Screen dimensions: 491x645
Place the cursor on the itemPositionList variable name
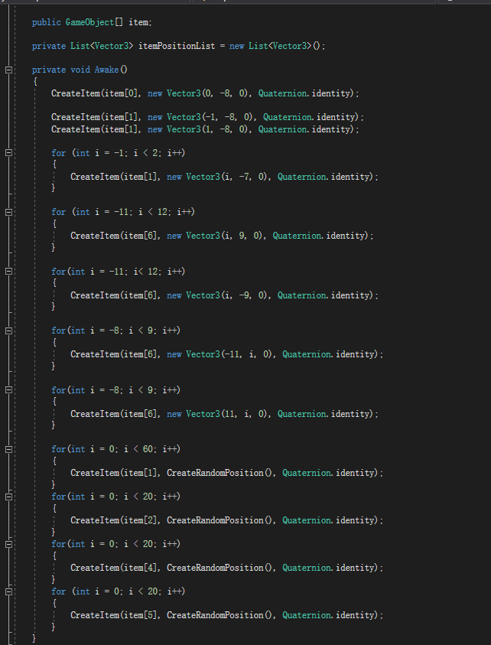[177, 46]
